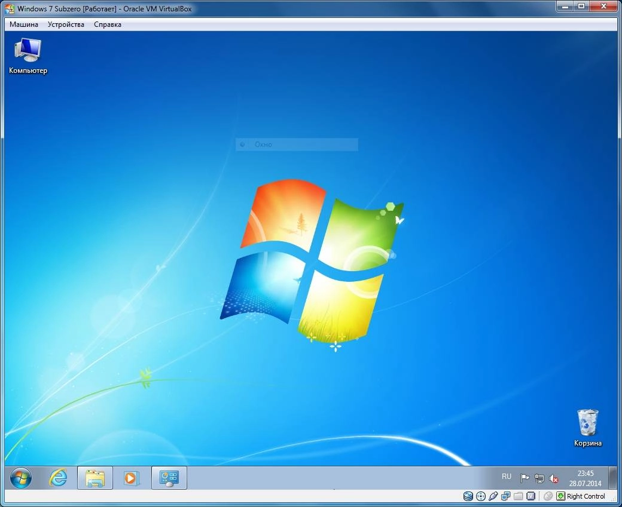Image resolution: width=622 pixels, height=507 pixels.
Task: Launch Windows Media Player from taskbar
Action: [x=131, y=478]
